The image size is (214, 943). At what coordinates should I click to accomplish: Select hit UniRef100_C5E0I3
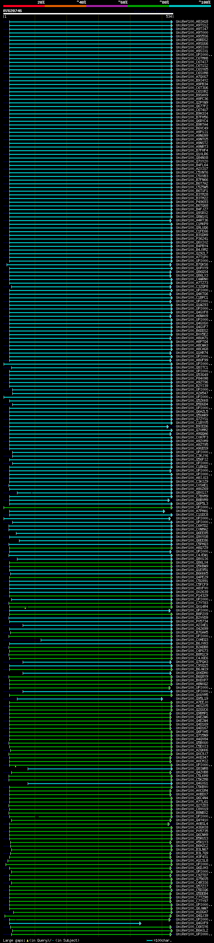[192, 747]
